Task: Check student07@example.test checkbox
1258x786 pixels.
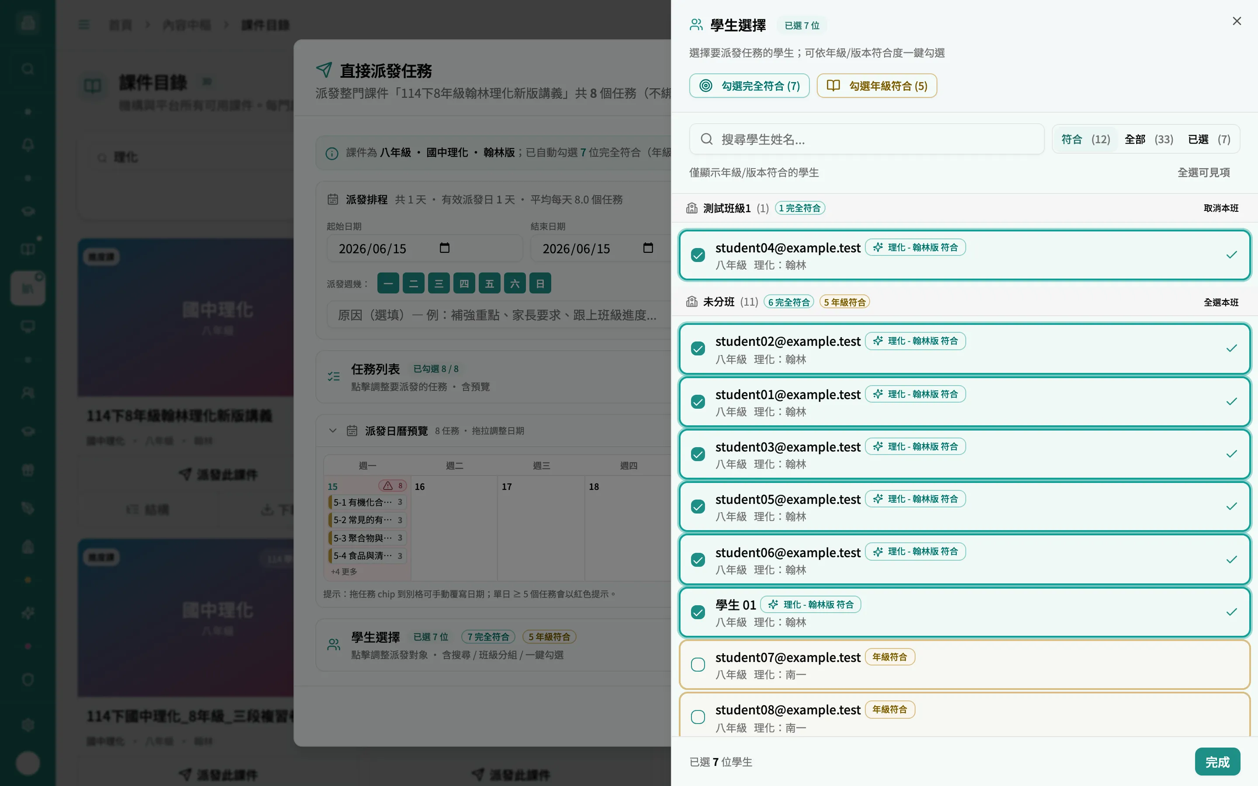Action: pos(698,665)
